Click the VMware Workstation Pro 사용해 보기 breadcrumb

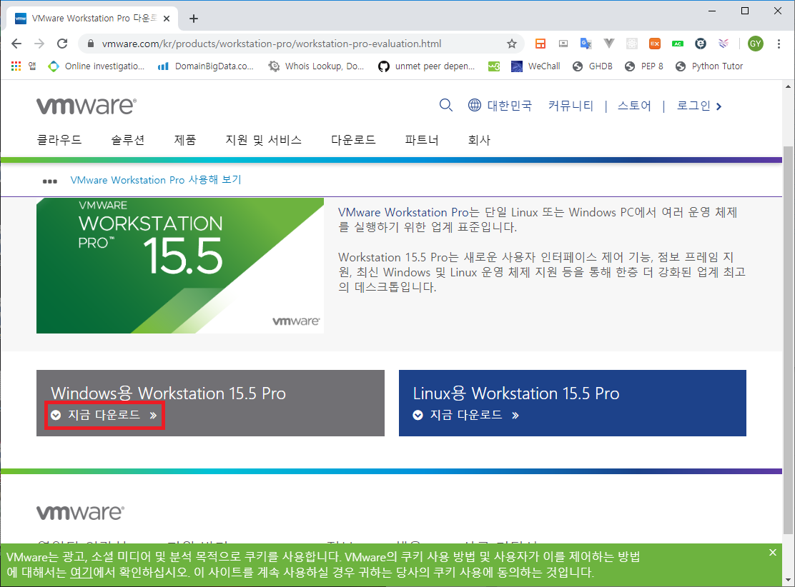click(x=156, y=180)
